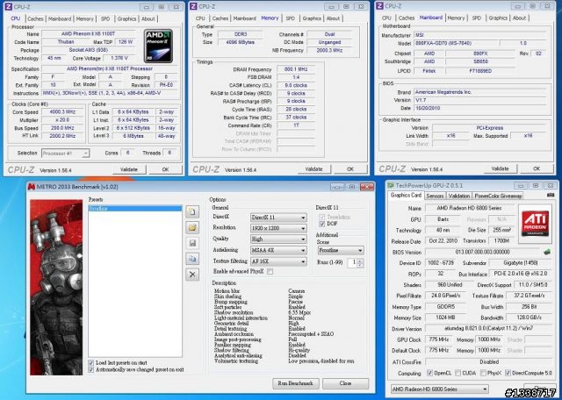Screen dimensions: 562x400
Task: Switch to Caches tab in the CPU-Z CPU window
Action: click(35, 19)
